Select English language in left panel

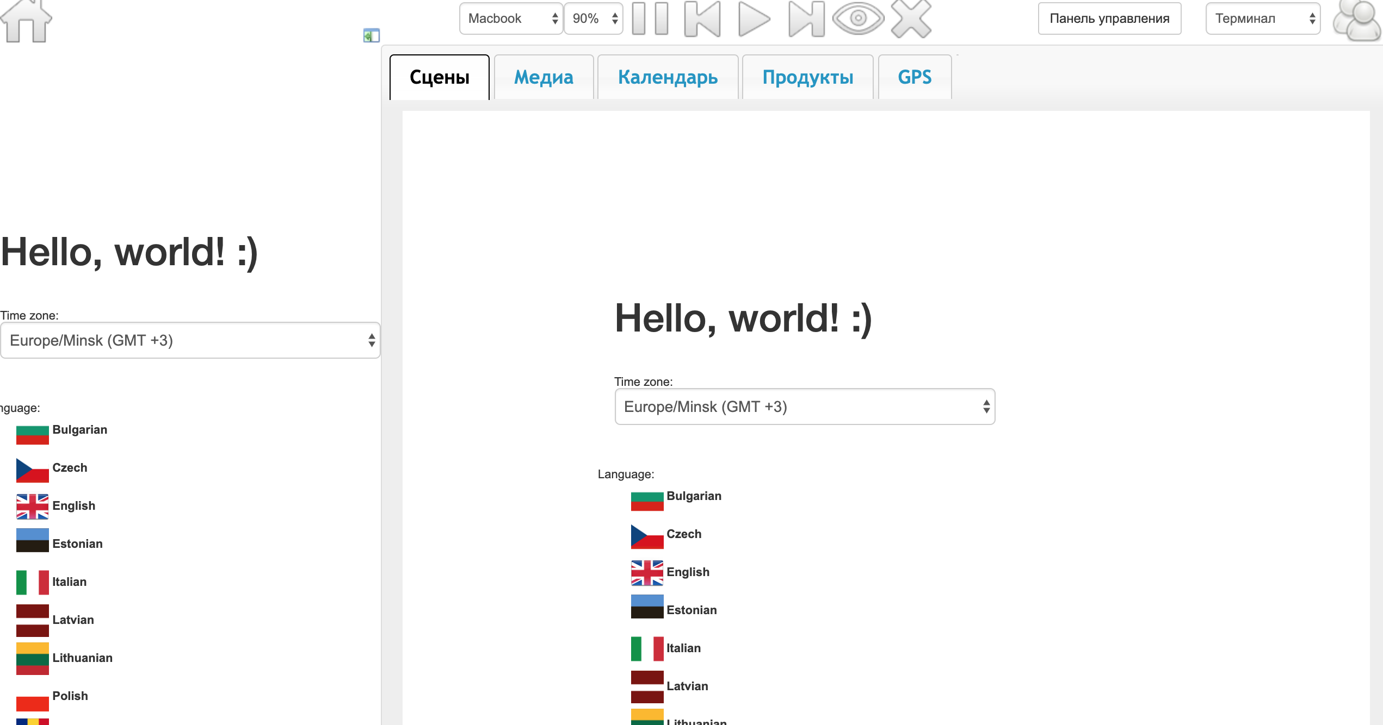73,506
